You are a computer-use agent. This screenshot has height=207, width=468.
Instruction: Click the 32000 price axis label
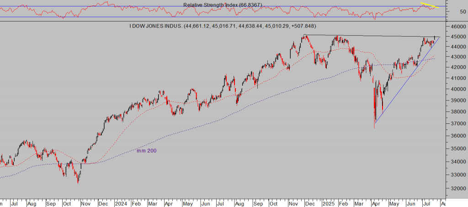(x=457, y=189)
